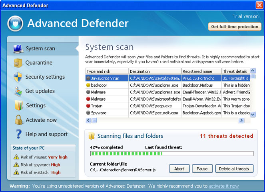Viewport: 265px width, 192px height.
Task: Click the Advanced Defender shield logo
Action: (15, 24)
